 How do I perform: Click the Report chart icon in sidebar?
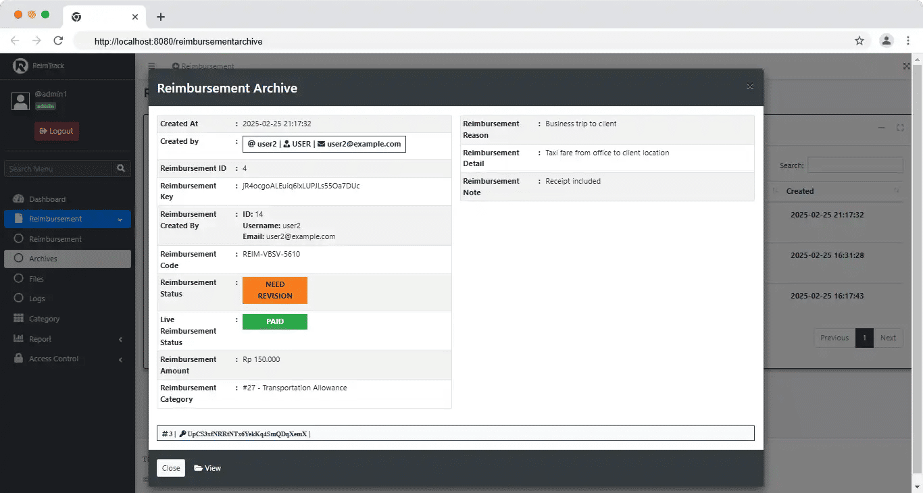pos(18,339)
